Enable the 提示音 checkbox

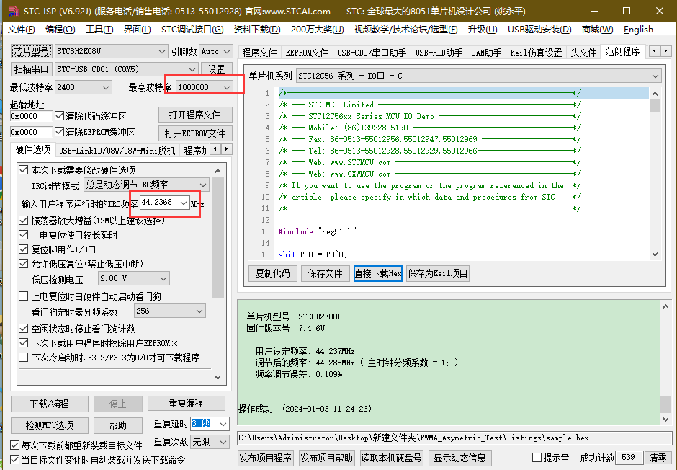[x=537, y=458]
